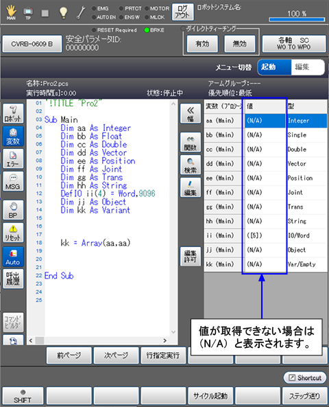Screen dimensions: 329x407
Task: Click the light bulb icon
Action: click(x=63, y=13)
